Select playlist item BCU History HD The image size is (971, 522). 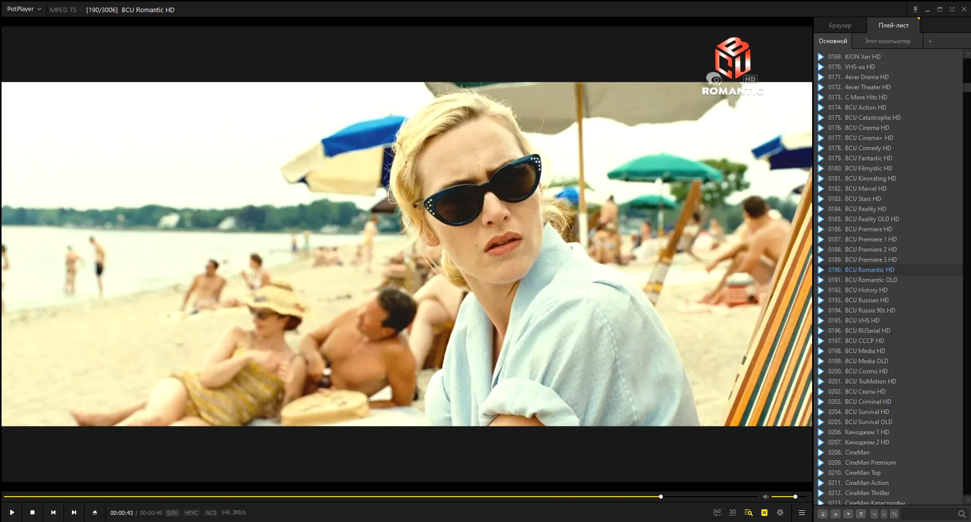pyautogui.click(x=889, y=290)
